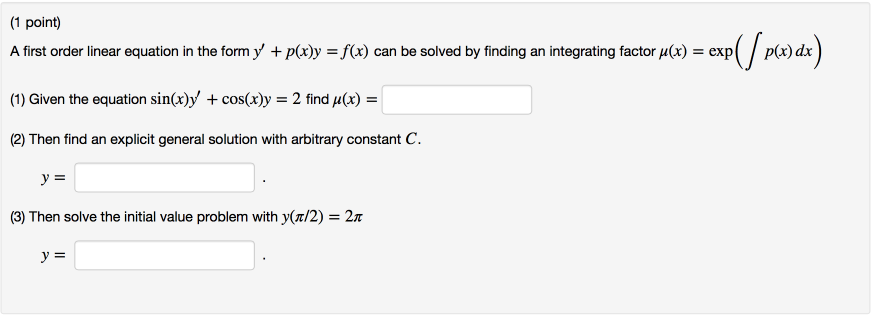Click the arbitrary constant C symbol
The width and height of the screenshot is (877, 315).
411,138
